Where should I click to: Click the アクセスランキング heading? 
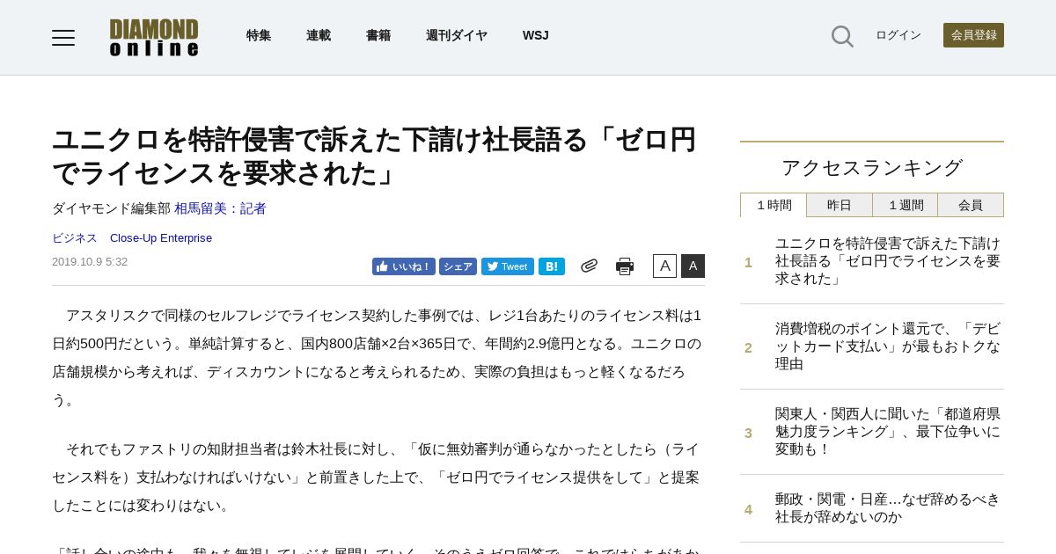pyautogui.click(x=872, y=168)
